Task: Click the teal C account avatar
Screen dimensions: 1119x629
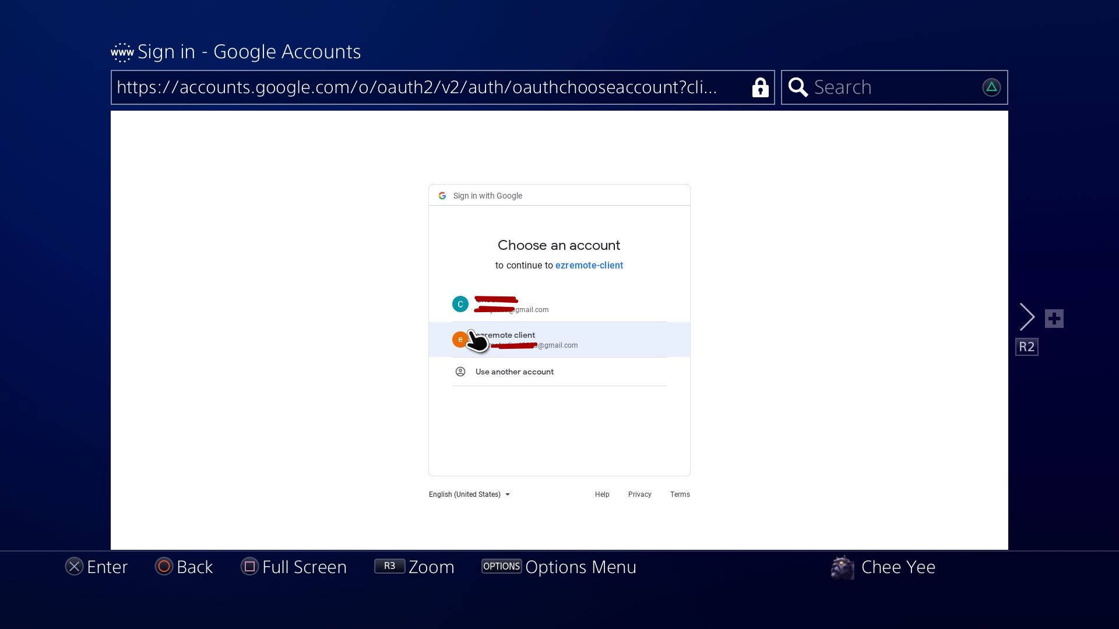Action: [460, 304]
